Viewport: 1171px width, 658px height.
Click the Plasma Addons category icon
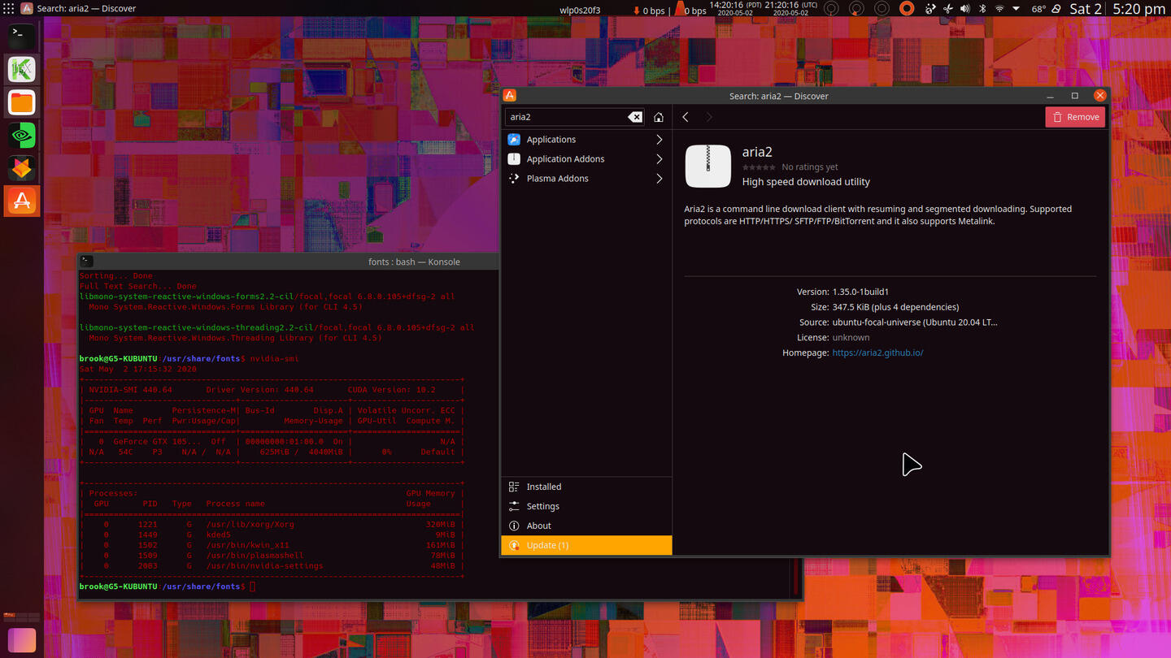pos(514,179)
